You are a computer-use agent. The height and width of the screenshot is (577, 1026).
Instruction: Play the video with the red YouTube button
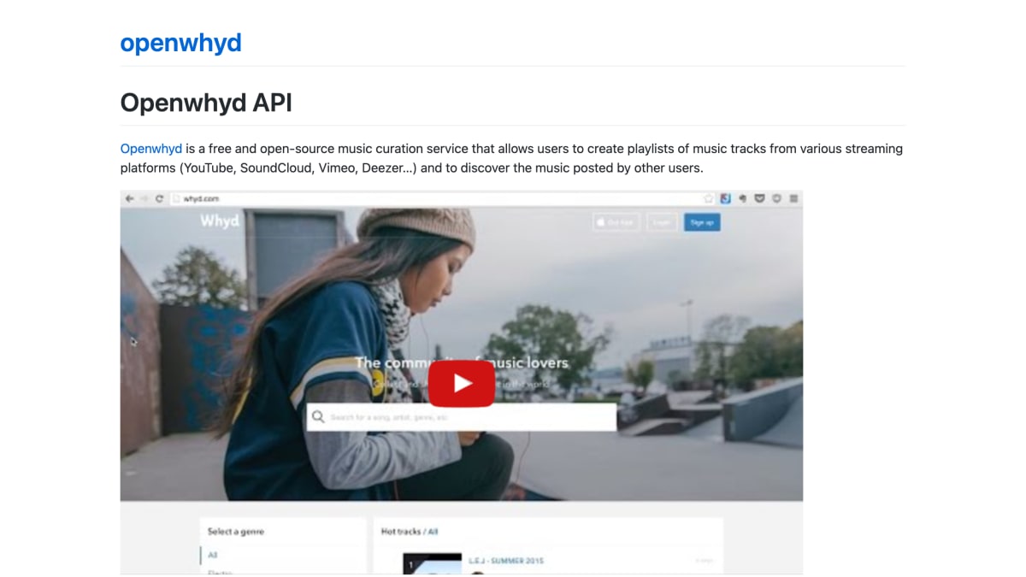[461, 383]
